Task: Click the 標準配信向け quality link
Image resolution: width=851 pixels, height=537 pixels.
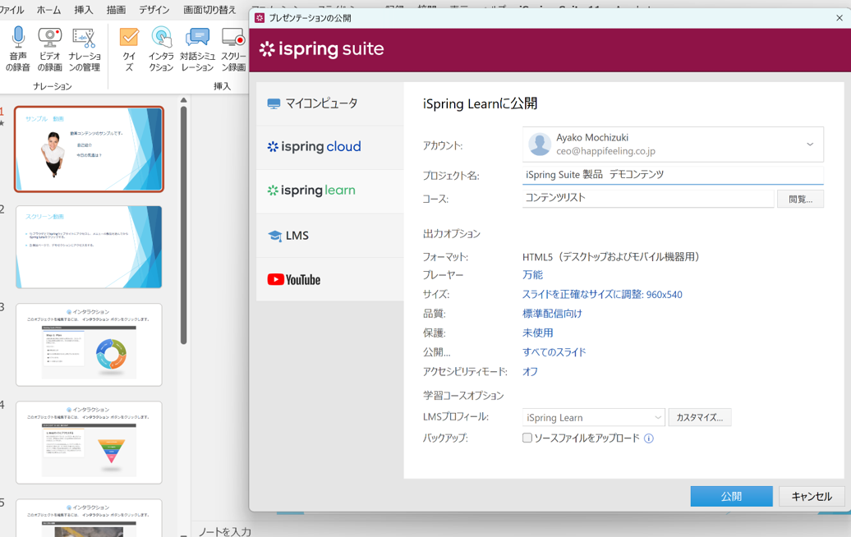Action: (552, 314)
